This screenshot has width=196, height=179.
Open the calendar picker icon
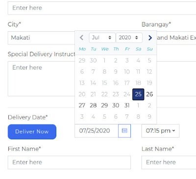pyautogui.click(x=124, y=131)
